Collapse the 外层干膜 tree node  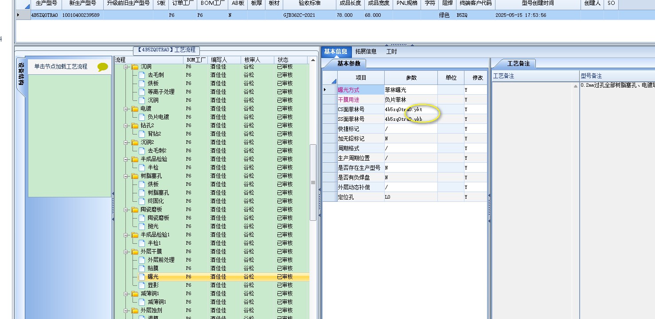[x=126, y=251]
